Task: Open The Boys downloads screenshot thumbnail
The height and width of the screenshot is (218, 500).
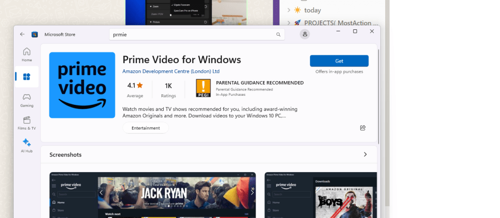Action: (x=321, y=195)
